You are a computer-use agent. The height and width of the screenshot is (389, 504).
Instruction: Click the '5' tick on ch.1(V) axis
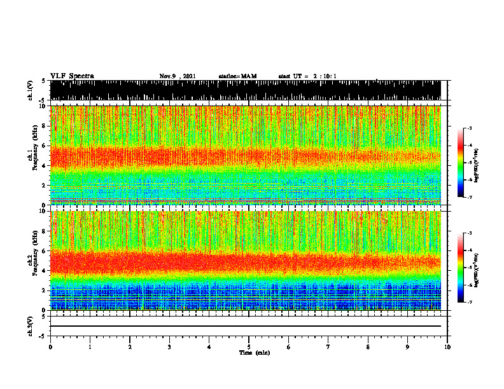pos(43,81)
